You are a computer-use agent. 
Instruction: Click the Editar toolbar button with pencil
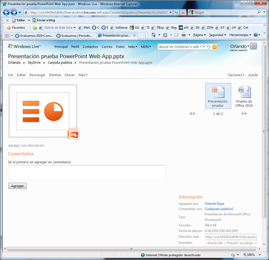click(19, 20)
